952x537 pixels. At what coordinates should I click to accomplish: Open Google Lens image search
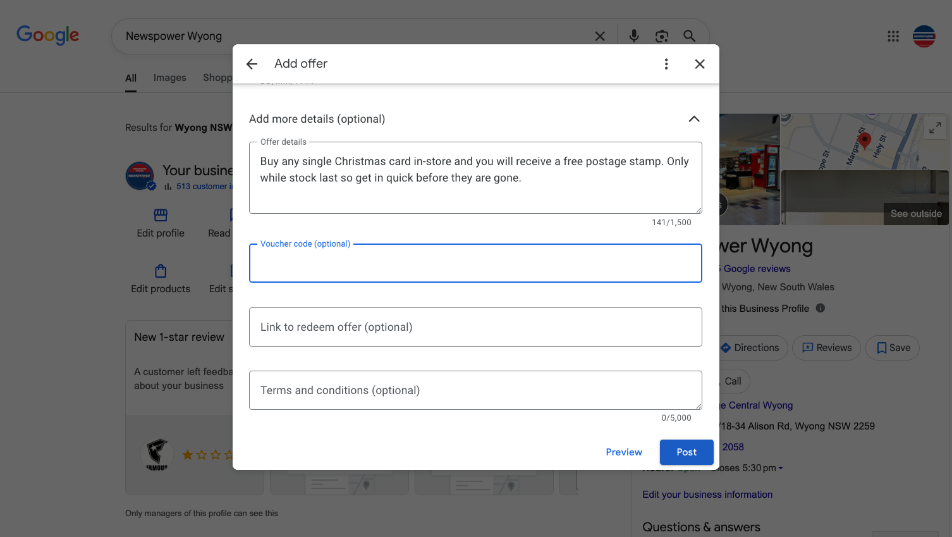pyautogui.click(x=662, y=37)
